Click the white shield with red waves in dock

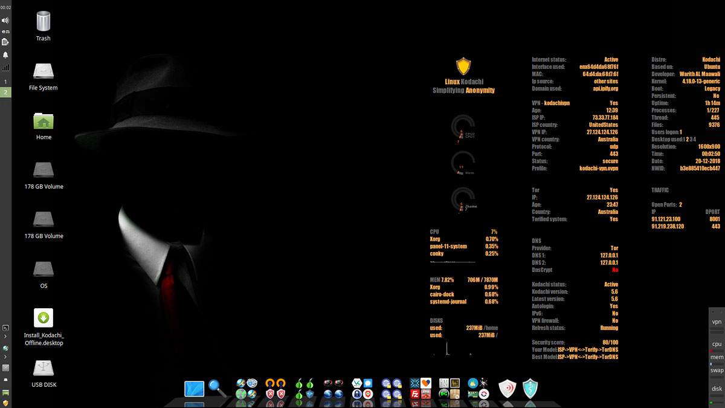pyautogui.click(x=507, y=389)
